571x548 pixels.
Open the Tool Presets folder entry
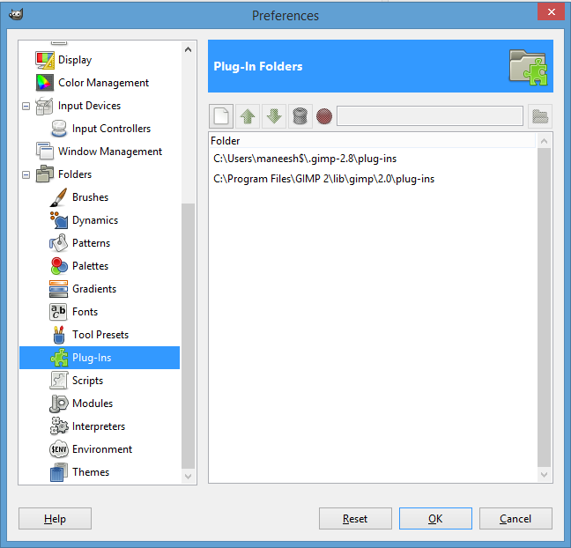click(100, 335)
